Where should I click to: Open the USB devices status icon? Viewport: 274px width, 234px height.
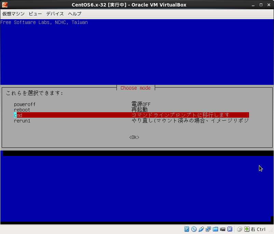(201, 229)
